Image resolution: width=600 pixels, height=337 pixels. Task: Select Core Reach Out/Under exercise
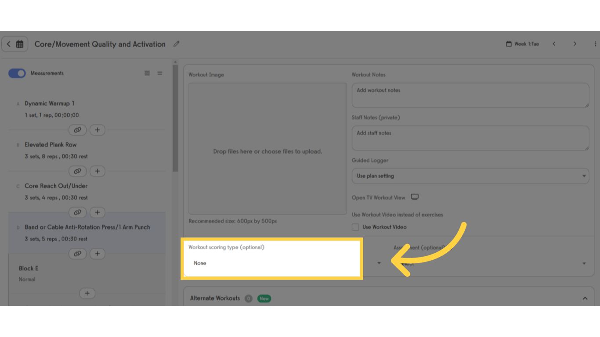(56, 186)
